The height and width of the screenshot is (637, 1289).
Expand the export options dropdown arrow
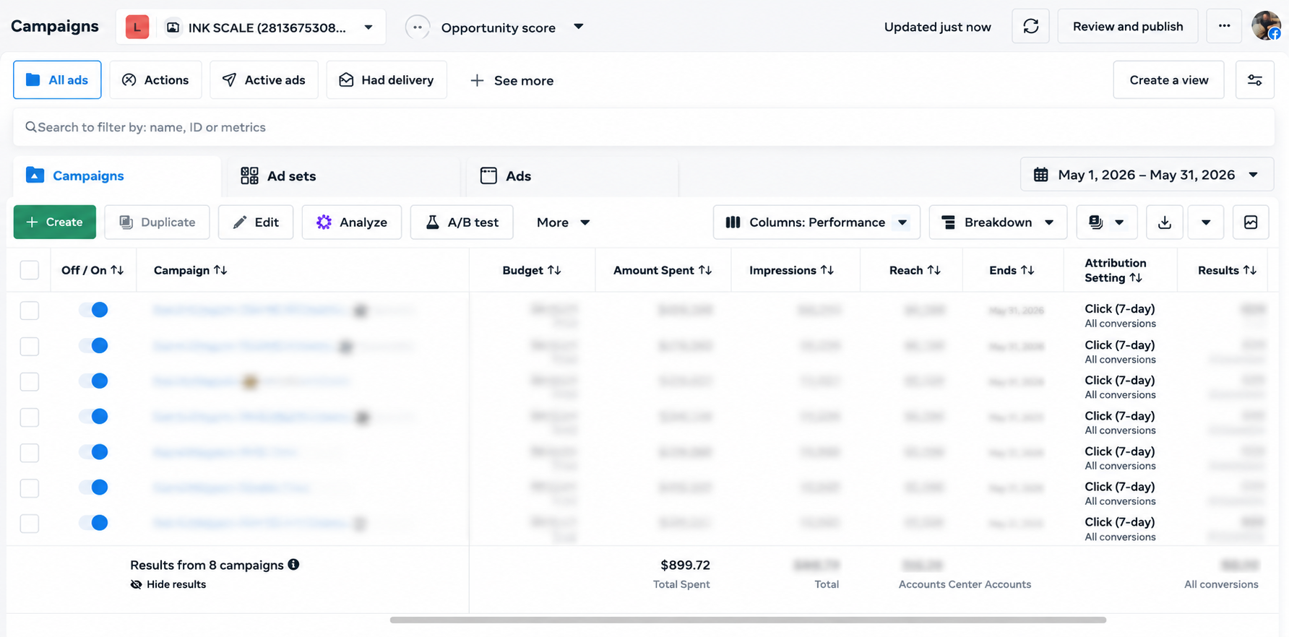[x=1206, y=222]
